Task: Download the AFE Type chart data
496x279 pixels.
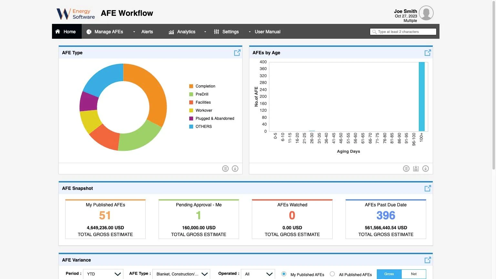Action: [x=235, y=168]
